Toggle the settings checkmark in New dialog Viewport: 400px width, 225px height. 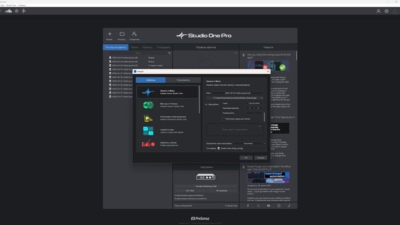click(206, 104)
